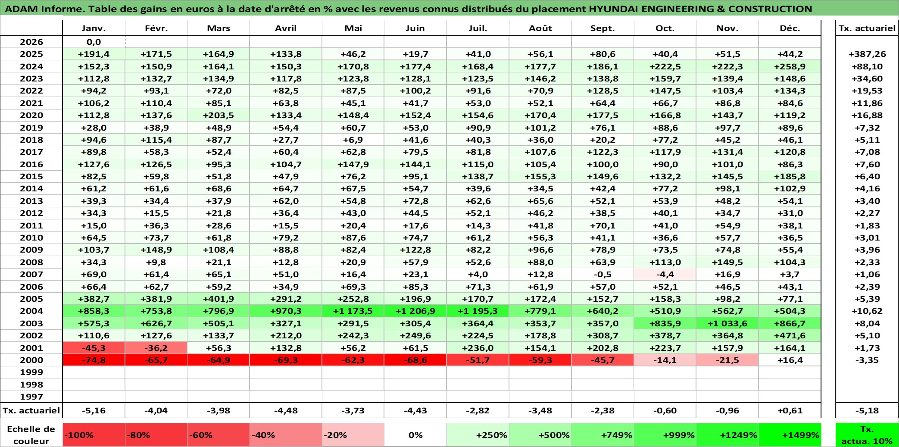Viewport: 899px width, 447px height.
Task: Click the +387,26 actuarial rate for 2025
Action: [x=867, y=54]
